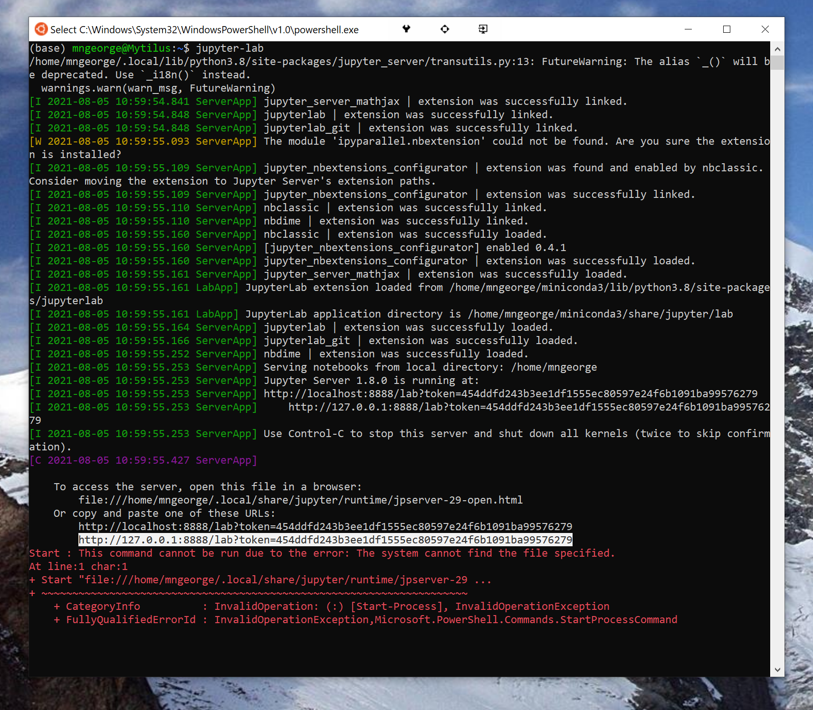Screen dimensions: 813x710
Task: Click the fork-shaped title bar icon
Action: tap(406, 29)
